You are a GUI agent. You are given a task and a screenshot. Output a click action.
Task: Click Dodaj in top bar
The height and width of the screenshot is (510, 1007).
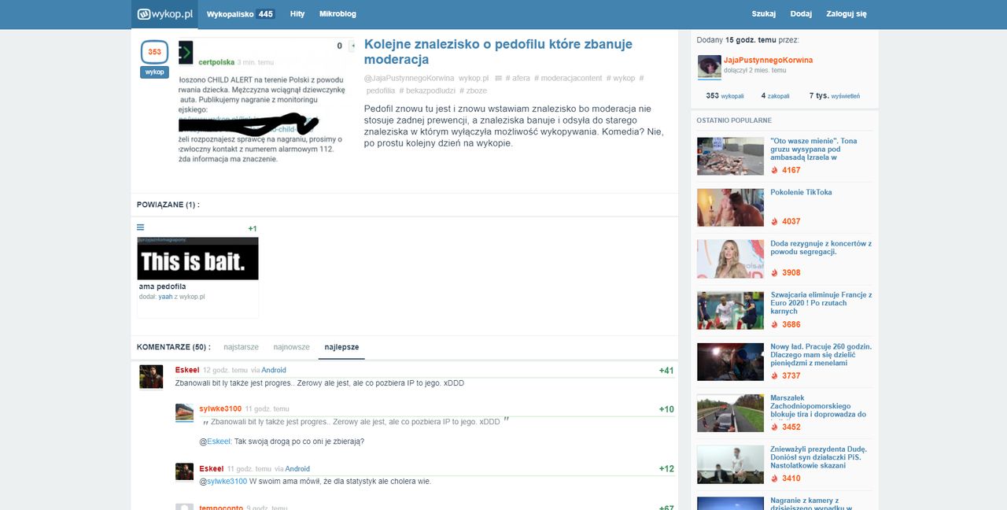coord(801,14)
